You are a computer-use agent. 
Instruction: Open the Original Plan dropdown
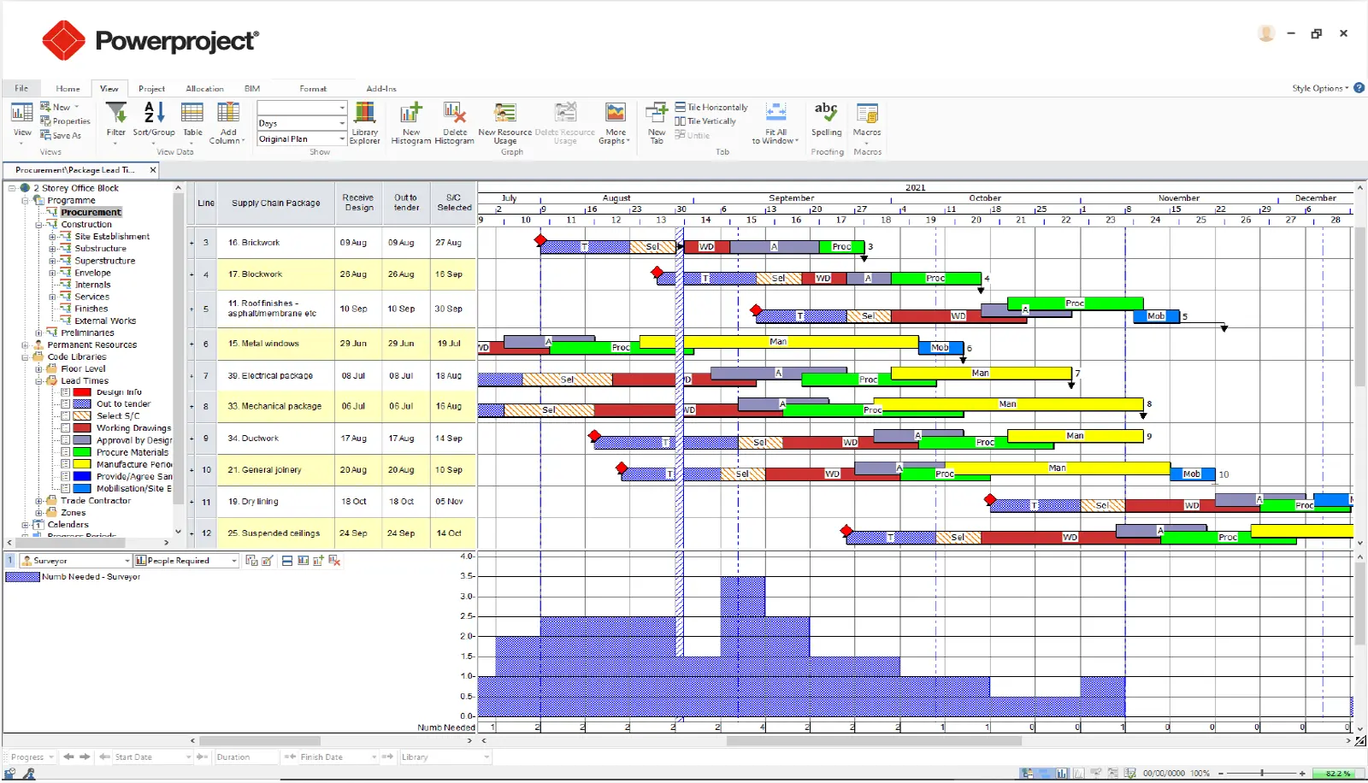click(x=340, y=138)
